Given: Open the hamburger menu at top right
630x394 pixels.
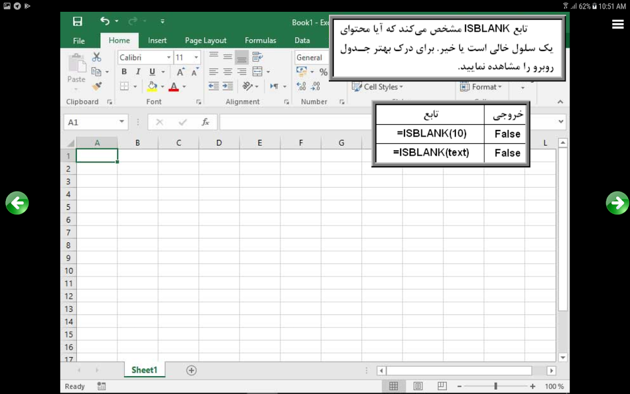Looking at the screenshot, I should (x=618, y=24).
